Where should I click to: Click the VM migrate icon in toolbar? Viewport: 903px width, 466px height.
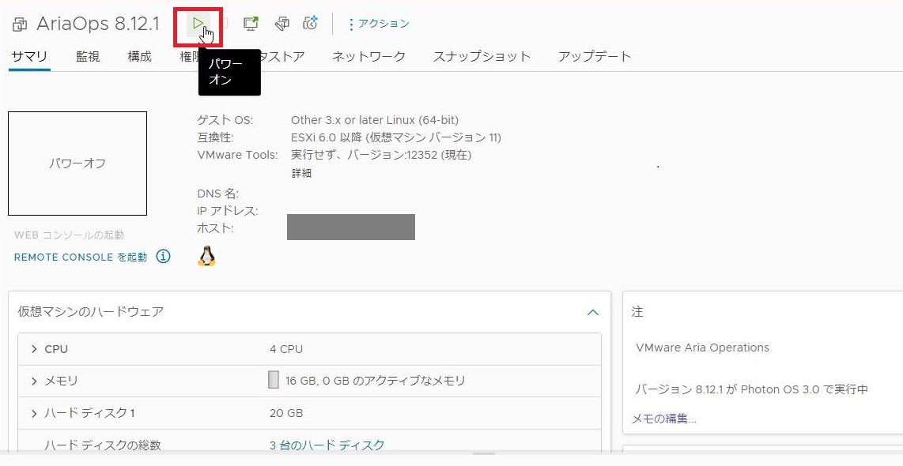coord(282,23)
